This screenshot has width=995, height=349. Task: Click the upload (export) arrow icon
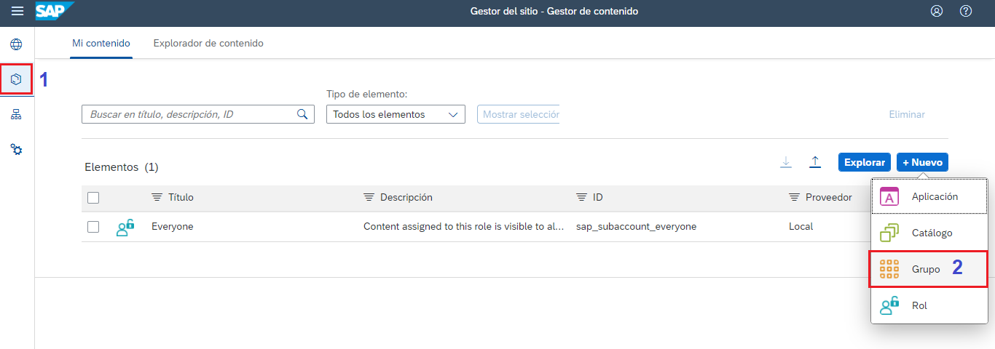[x=815, y=162]
